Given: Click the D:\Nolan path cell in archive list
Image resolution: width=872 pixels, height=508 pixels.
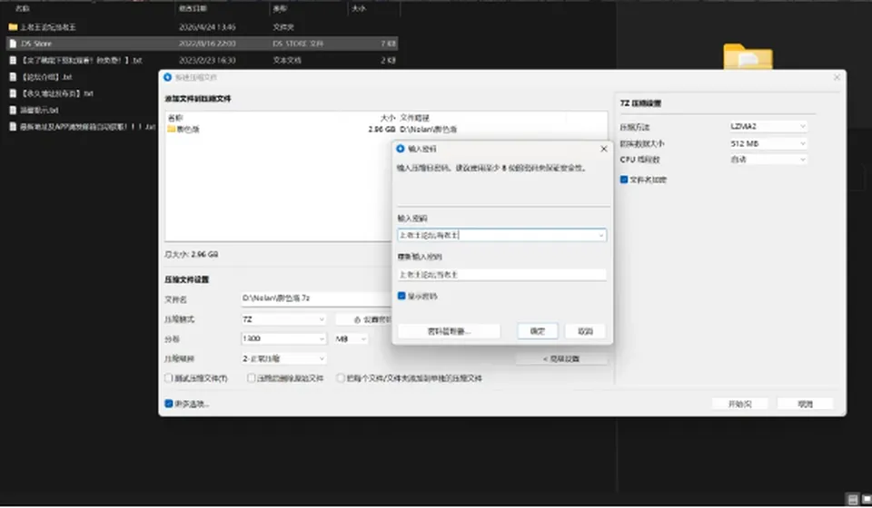Looking at the screenshot, I should [x=428, y=130].
